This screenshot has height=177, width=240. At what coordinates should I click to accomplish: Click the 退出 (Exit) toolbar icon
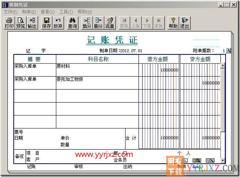click(x=184, y=23)
